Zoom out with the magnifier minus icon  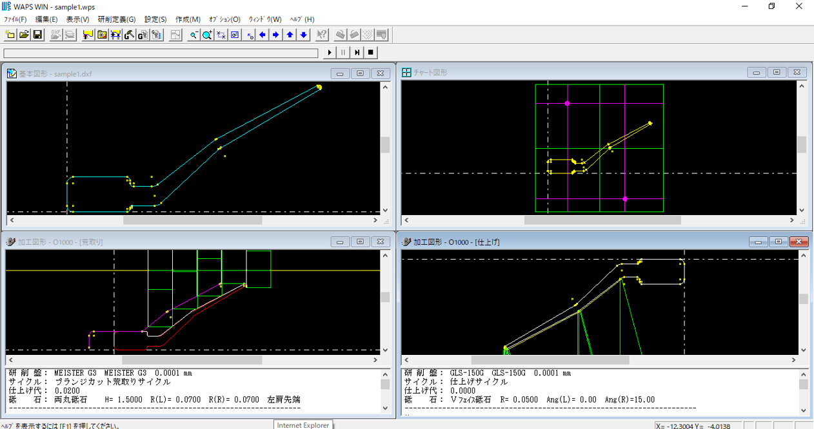tap(194, 35)
